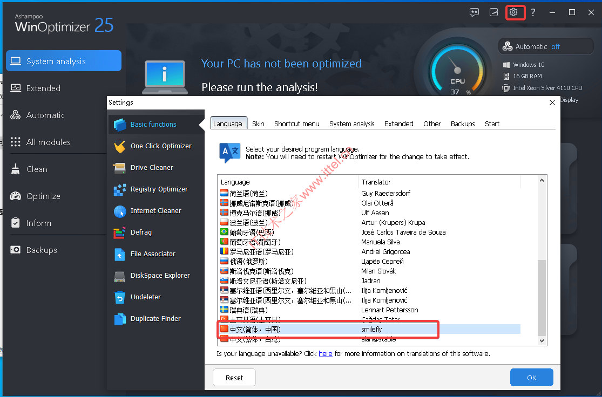Click the Duplicate Finder icon
The image size is (602, 397).
coord(120,319)
